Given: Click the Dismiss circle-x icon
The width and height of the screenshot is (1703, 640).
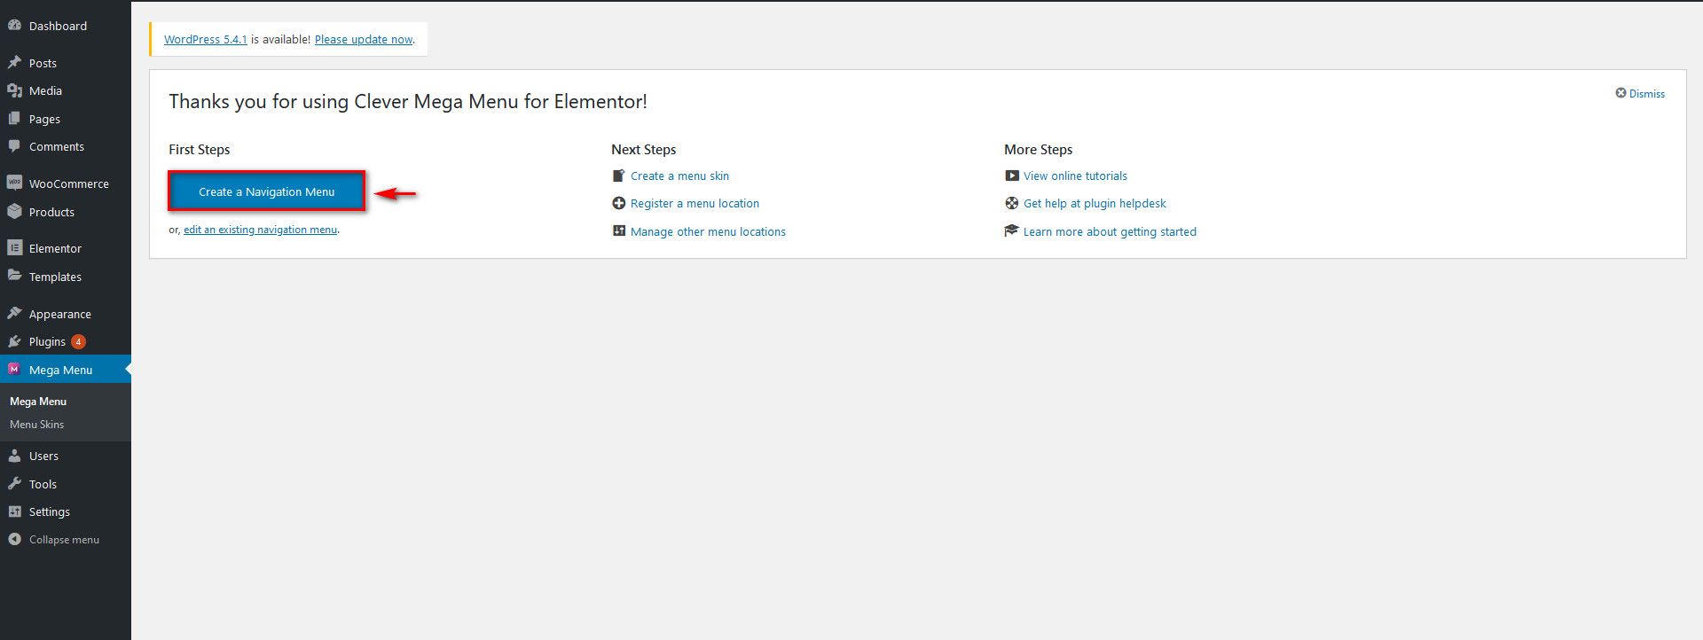Looking at the screenshot, I should click(1621, 93).
